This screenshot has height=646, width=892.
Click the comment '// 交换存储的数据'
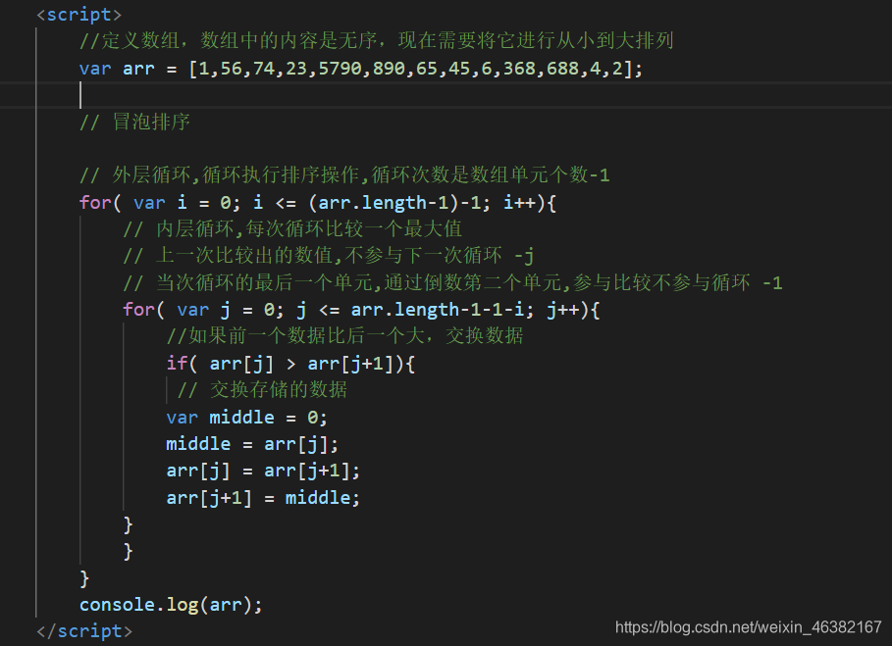tap(262, 390)
